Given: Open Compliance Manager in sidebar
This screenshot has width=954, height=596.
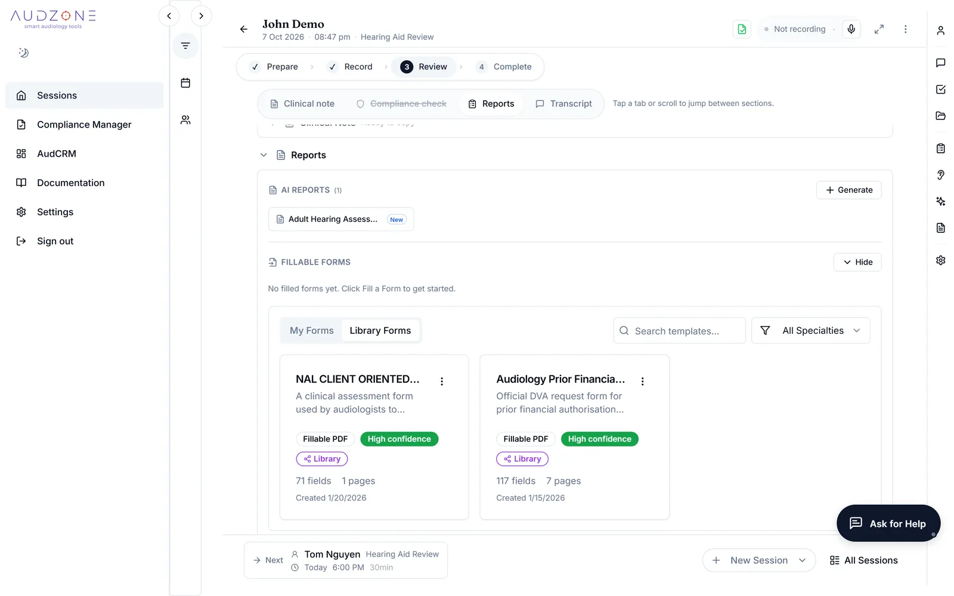Looking at the screenshot, I should click(x=84, y=125).
